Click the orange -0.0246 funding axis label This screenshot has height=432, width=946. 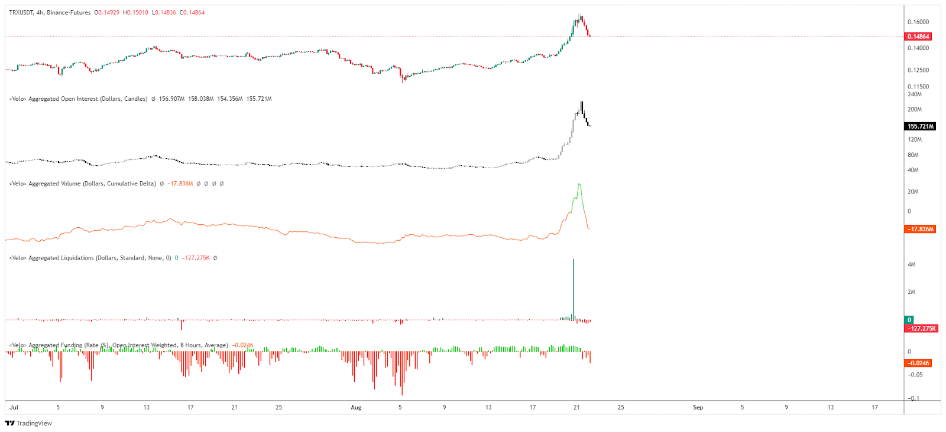pyautogui.click(x=919, y=363)
